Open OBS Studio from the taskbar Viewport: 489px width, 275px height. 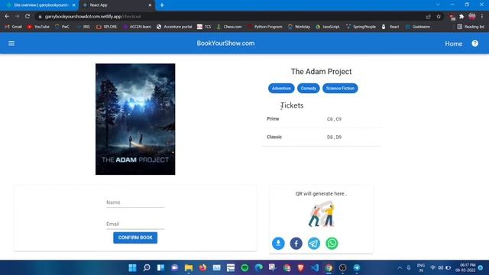(343, 268)
